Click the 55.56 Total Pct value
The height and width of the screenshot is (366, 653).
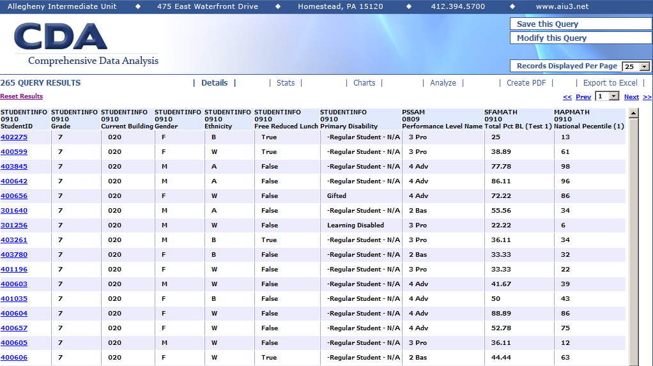tap(501, 211)
